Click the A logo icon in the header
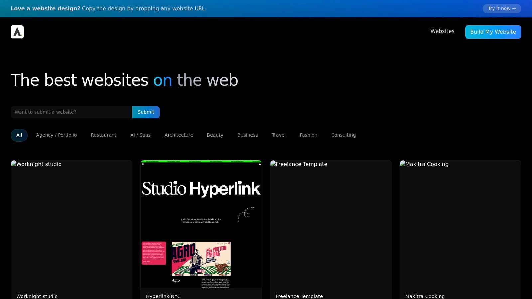This screenshot has height=299, width=532. point(17,32)
